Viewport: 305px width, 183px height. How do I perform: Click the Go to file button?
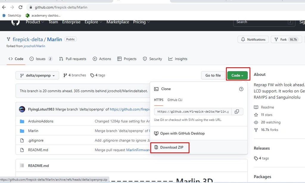pyautogui.click(x=213, y=75)
